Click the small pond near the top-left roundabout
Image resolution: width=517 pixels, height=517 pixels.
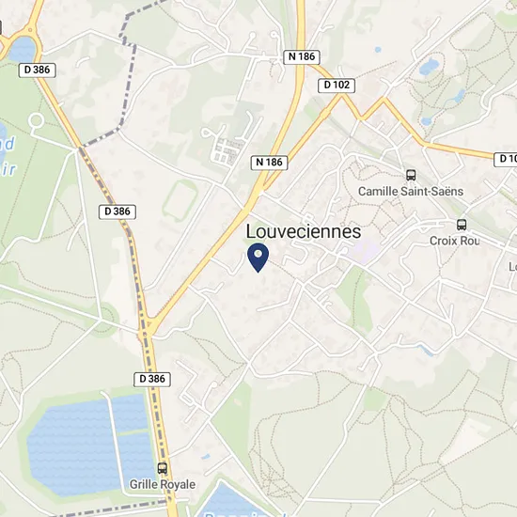click(22, 50)
